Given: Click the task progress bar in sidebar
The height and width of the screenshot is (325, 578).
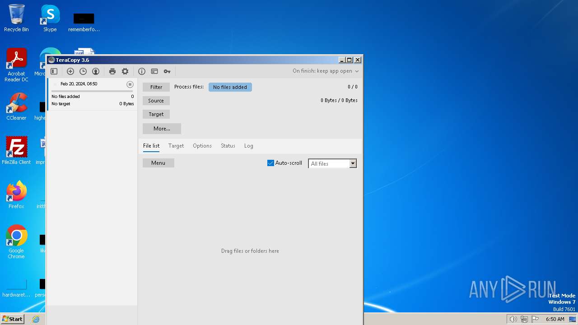Looking at the screenshot, I should 92,91.
